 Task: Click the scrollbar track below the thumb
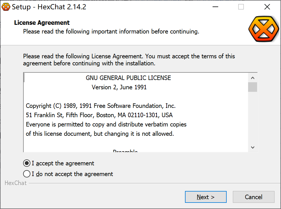(x=253, y=118)
